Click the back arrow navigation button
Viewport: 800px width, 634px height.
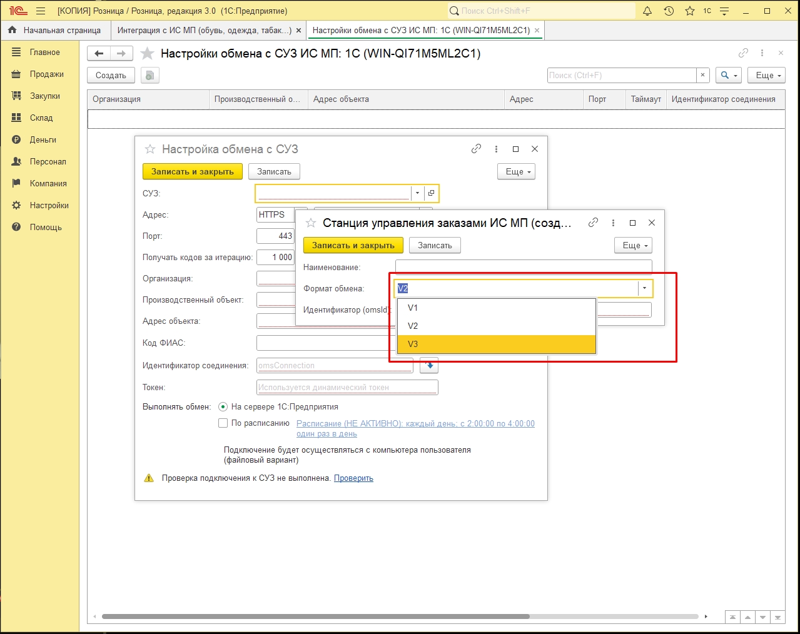99,53
